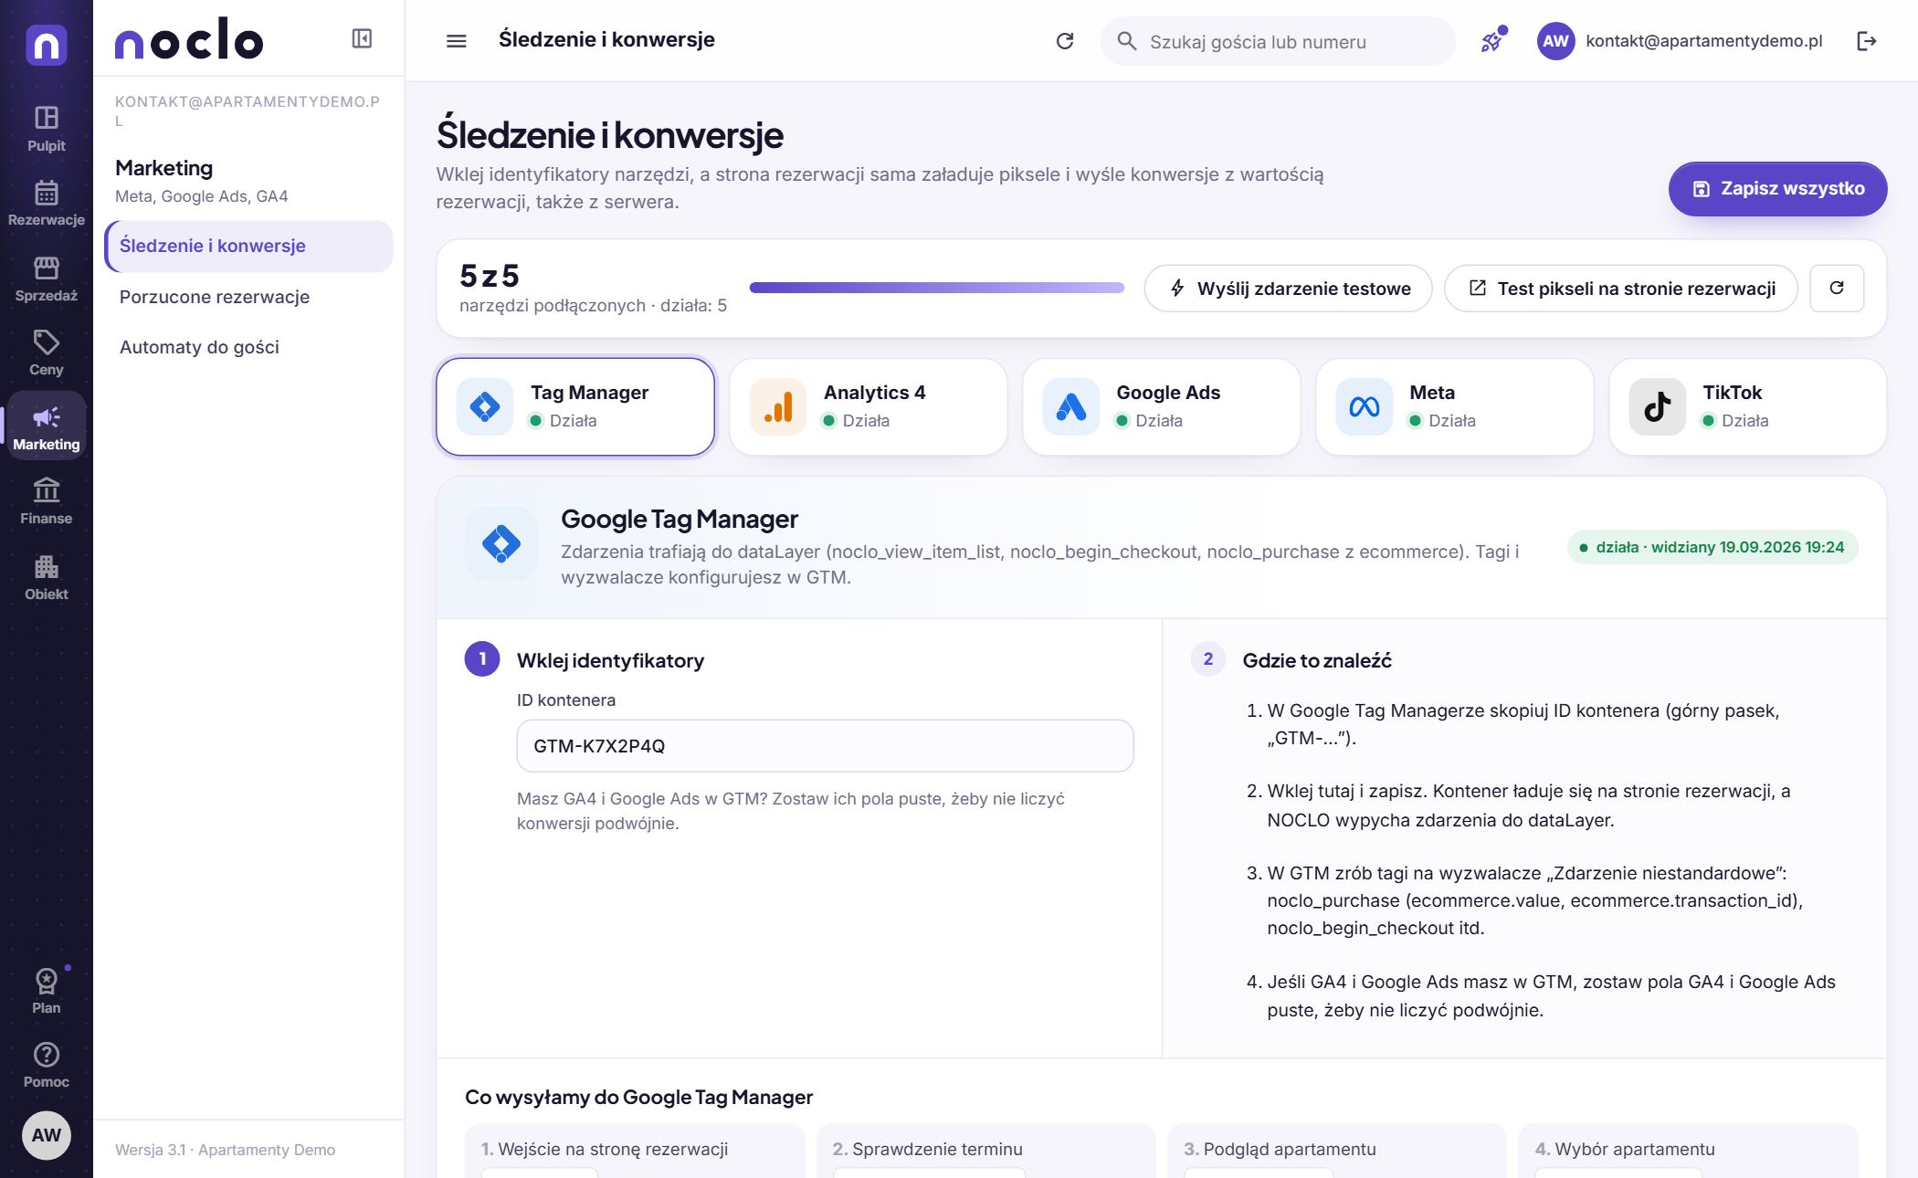Switch to the Google Ads card
This screenshot has width=1918, height=1178.
(x=1162, y=406)
